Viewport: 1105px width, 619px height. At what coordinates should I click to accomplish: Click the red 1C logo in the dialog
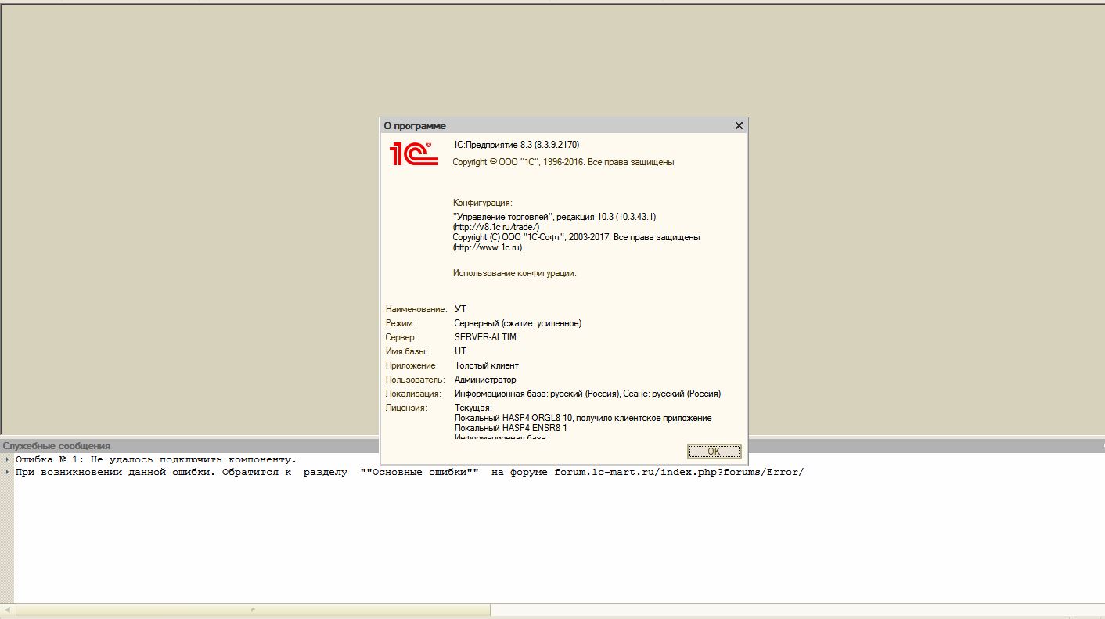[414, 153]
